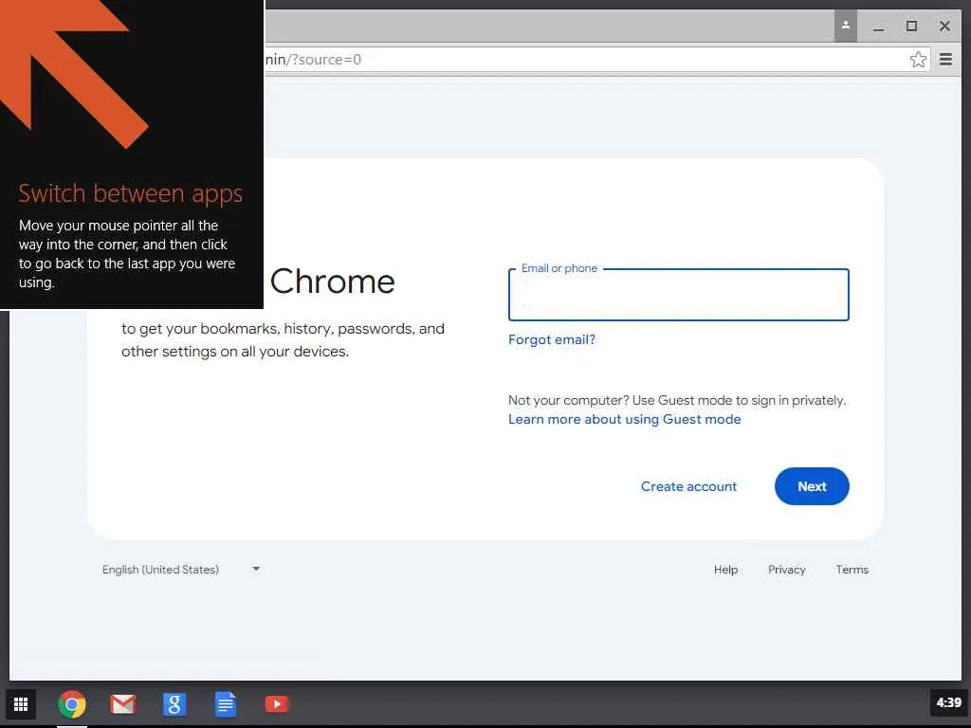Click the blue Next button
The width and height of the screenshot is (971, 728).
pyautogui.click(x=812, y=486)
